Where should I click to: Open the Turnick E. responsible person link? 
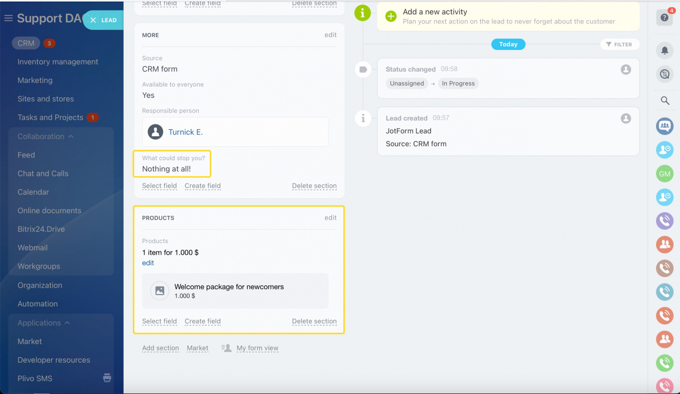pyautogui.click(x=185, y=132)
